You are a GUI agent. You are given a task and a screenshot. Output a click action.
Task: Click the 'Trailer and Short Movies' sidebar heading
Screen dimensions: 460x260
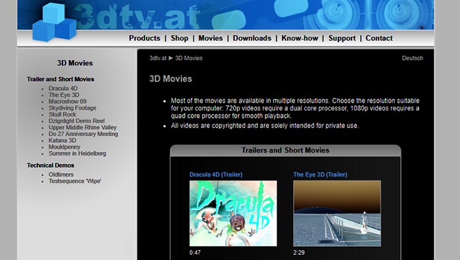60,80
